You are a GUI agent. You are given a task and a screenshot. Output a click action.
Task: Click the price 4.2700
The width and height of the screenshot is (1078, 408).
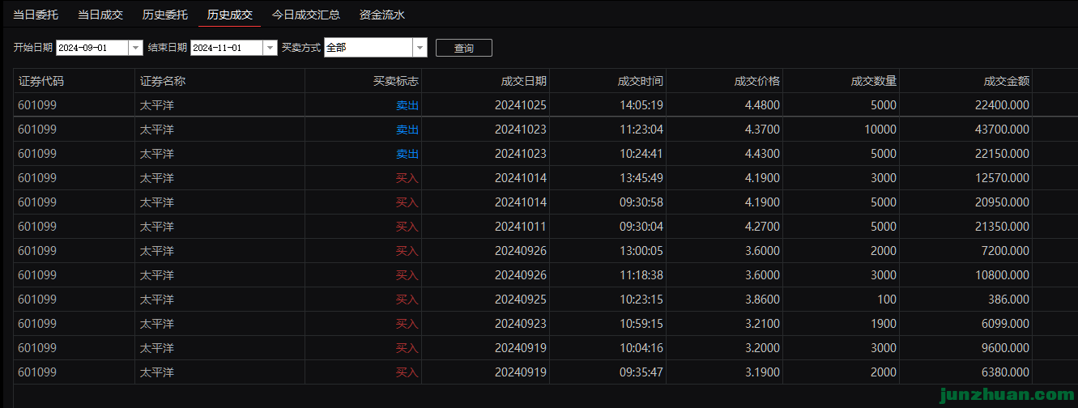click(762, 227)
